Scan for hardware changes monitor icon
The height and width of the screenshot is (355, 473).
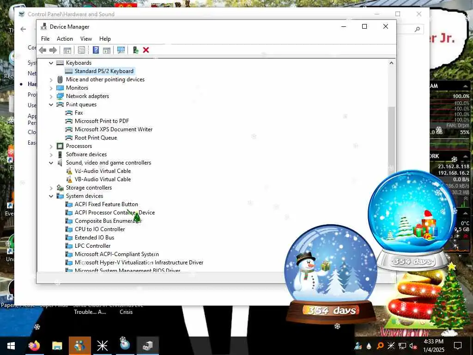[121, 50]
